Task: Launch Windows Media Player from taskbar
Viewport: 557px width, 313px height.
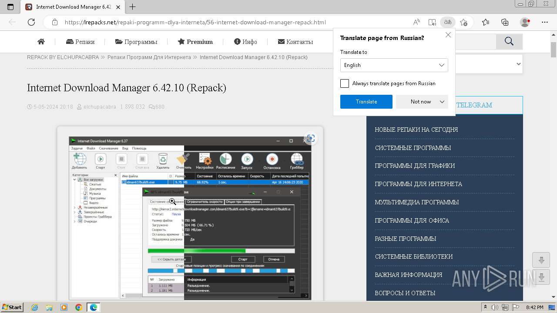Action: (x=64, y=307)
